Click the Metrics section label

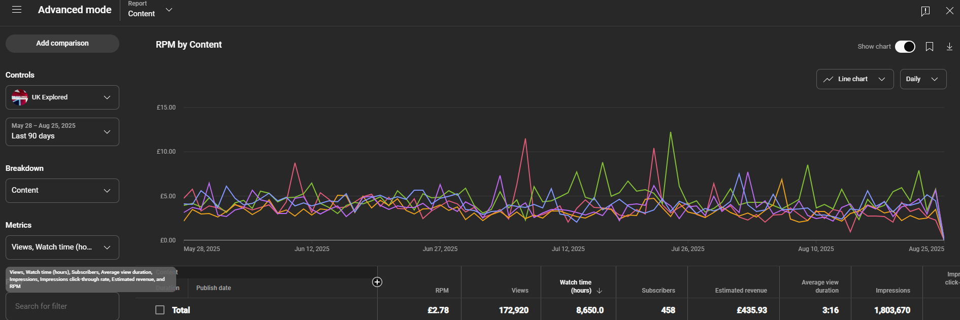(18, 225)
